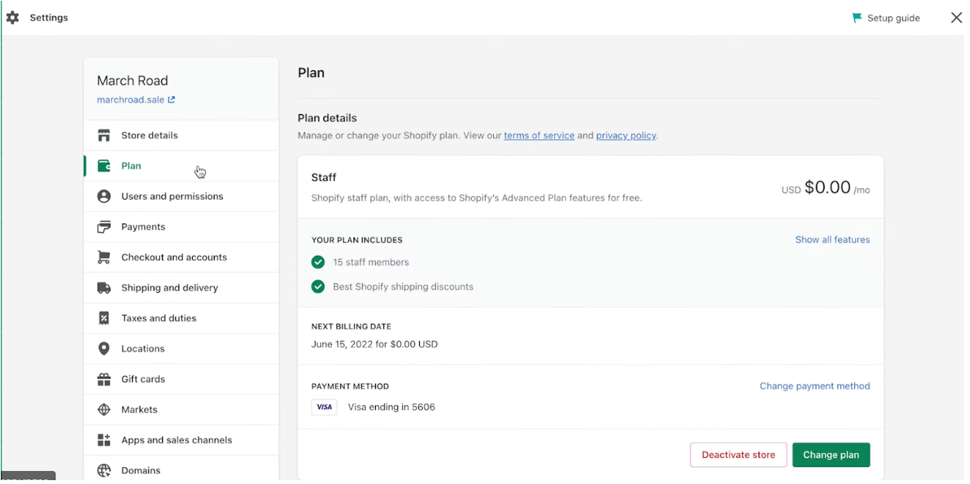The image size is (970, 484).
Task: Click the Deactivate store button
Action: click(738, 455)
